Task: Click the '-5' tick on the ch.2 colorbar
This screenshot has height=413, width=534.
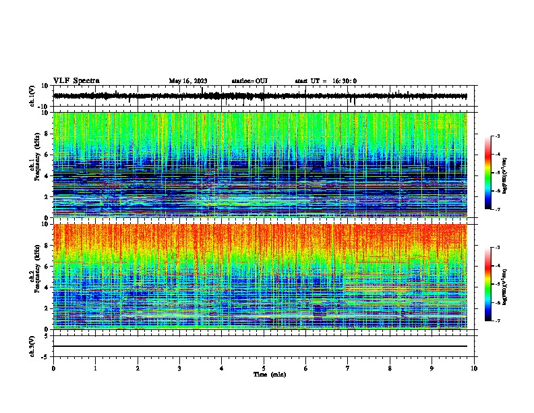Action: (498, 284)
